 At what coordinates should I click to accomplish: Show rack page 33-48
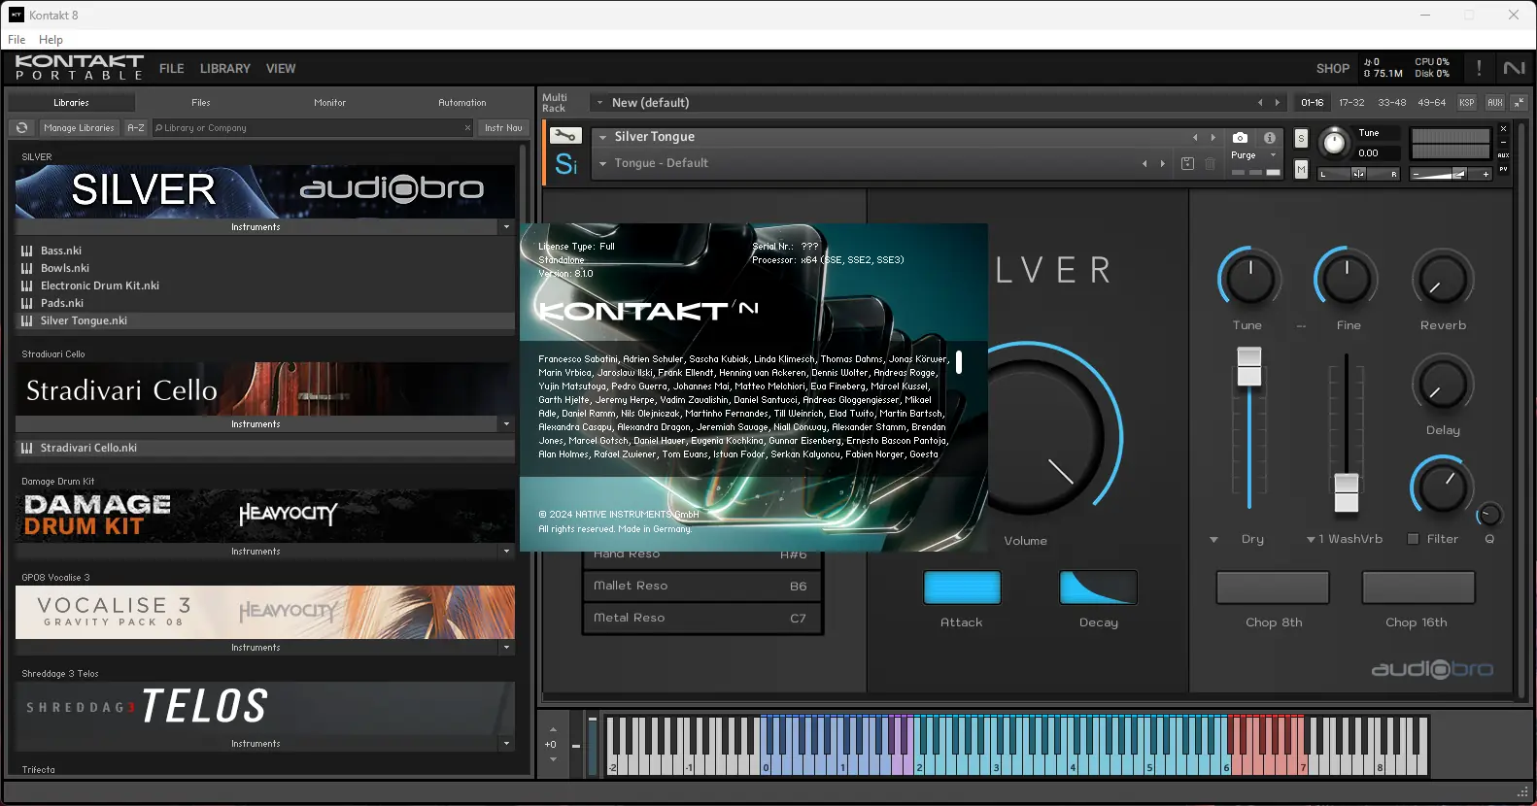coord(1392,102)
